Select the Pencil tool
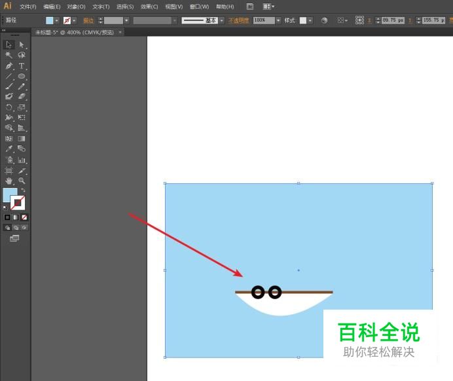 22,86
